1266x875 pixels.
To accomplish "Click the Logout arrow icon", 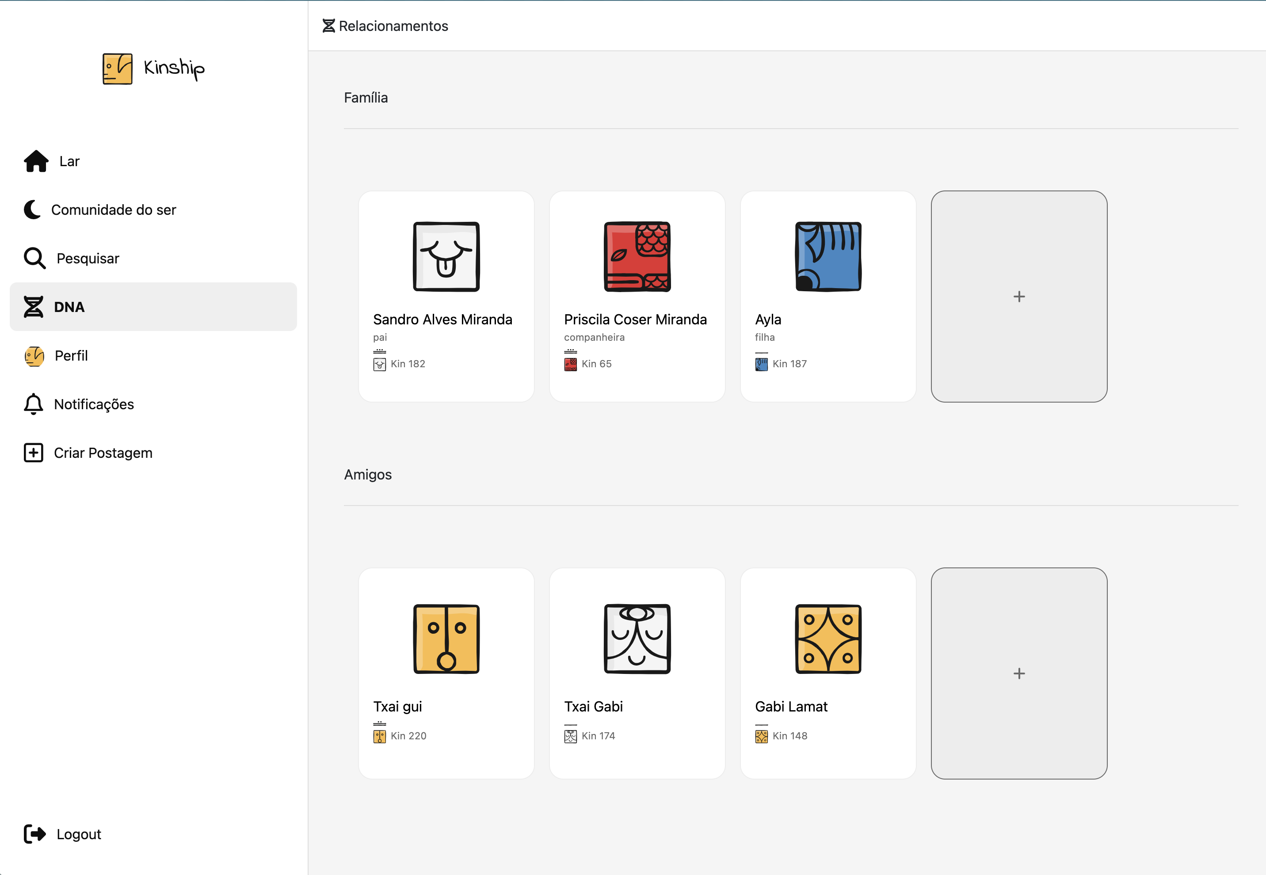I will pyautogui.click(x=34, y=834).
